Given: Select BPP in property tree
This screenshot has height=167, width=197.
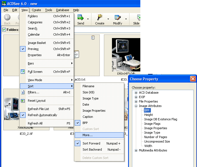Looking at the screenshot, I should click(x=147, y=110).
